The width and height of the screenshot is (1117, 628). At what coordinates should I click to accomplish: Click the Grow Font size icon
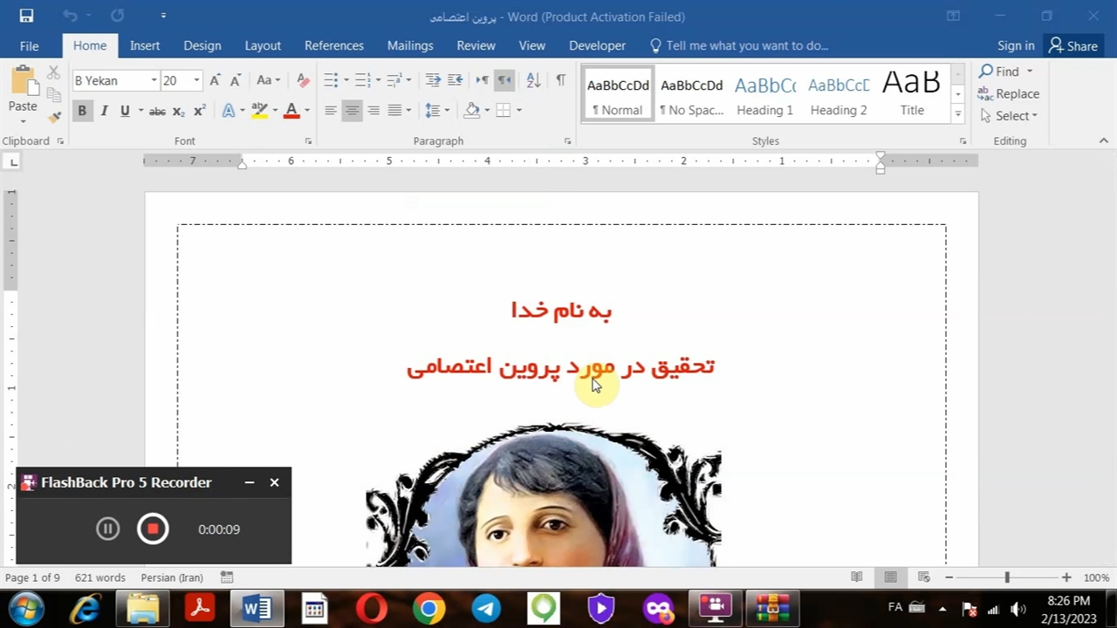(215, 80)
